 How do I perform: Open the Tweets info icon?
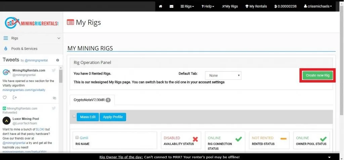(x=57, y=60)
